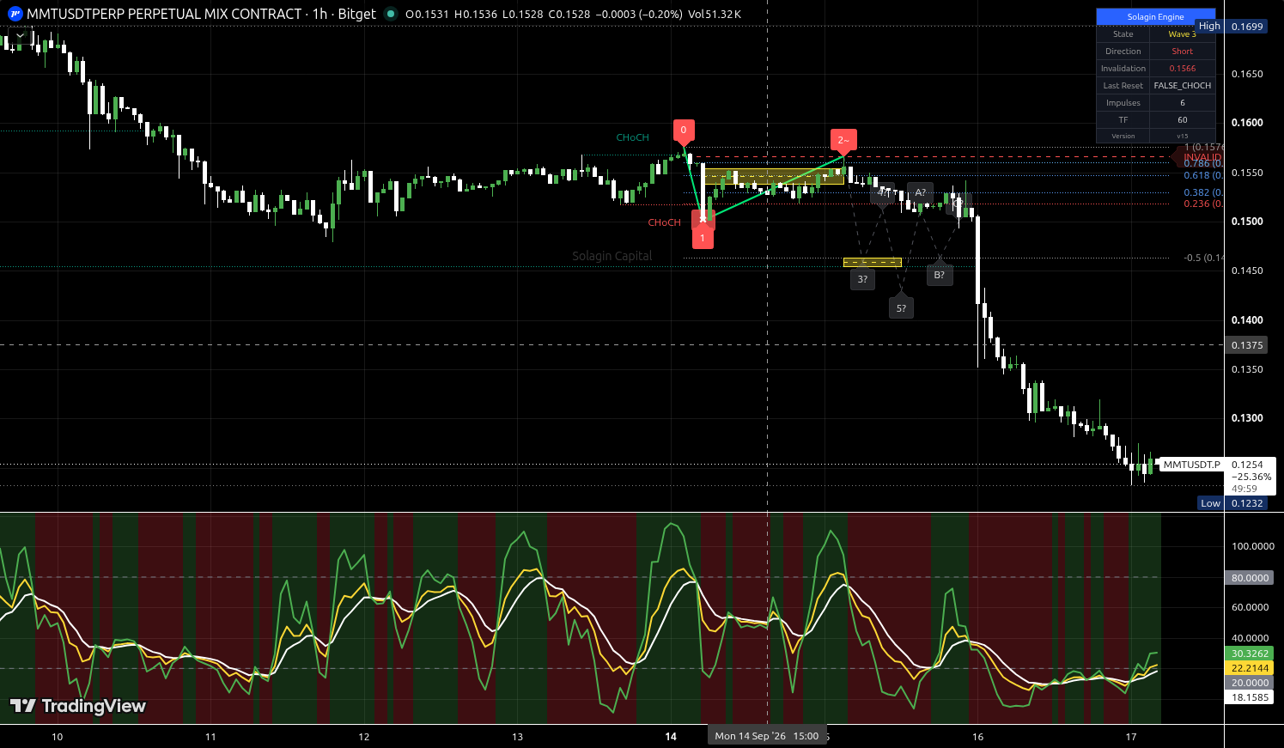1284x748 pixels.
Task: Select the projected 3? wave label
Action: (862, 278)
